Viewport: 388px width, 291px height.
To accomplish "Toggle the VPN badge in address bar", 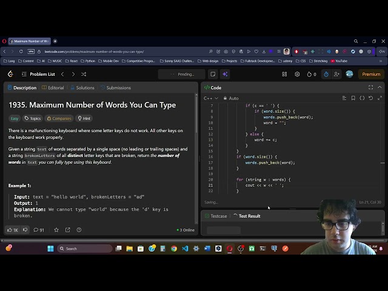I will 31,52.
